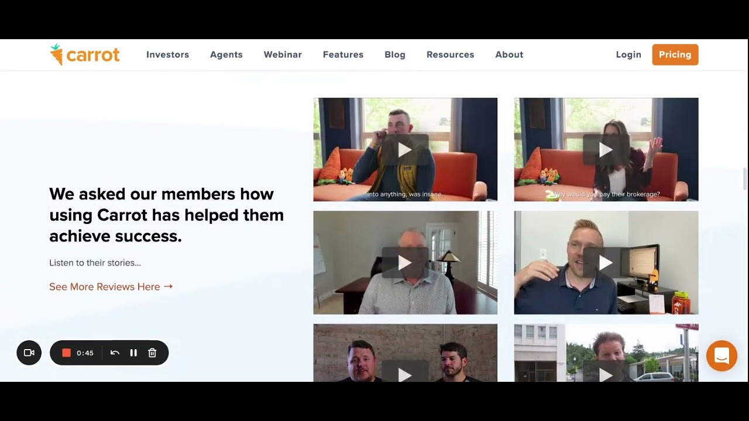Play the video captioned 'Why would you pay their brokerage?'
Screen dimensions: 749x421
606,150
